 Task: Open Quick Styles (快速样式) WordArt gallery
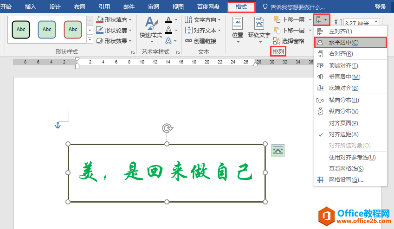(x=151, y=30)
